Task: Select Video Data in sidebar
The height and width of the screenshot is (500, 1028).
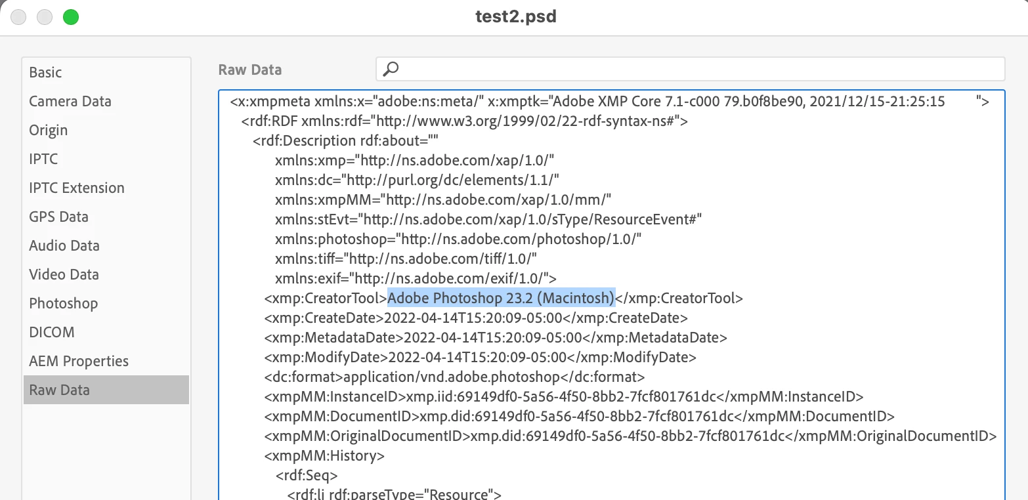Action: pos(106,274)
